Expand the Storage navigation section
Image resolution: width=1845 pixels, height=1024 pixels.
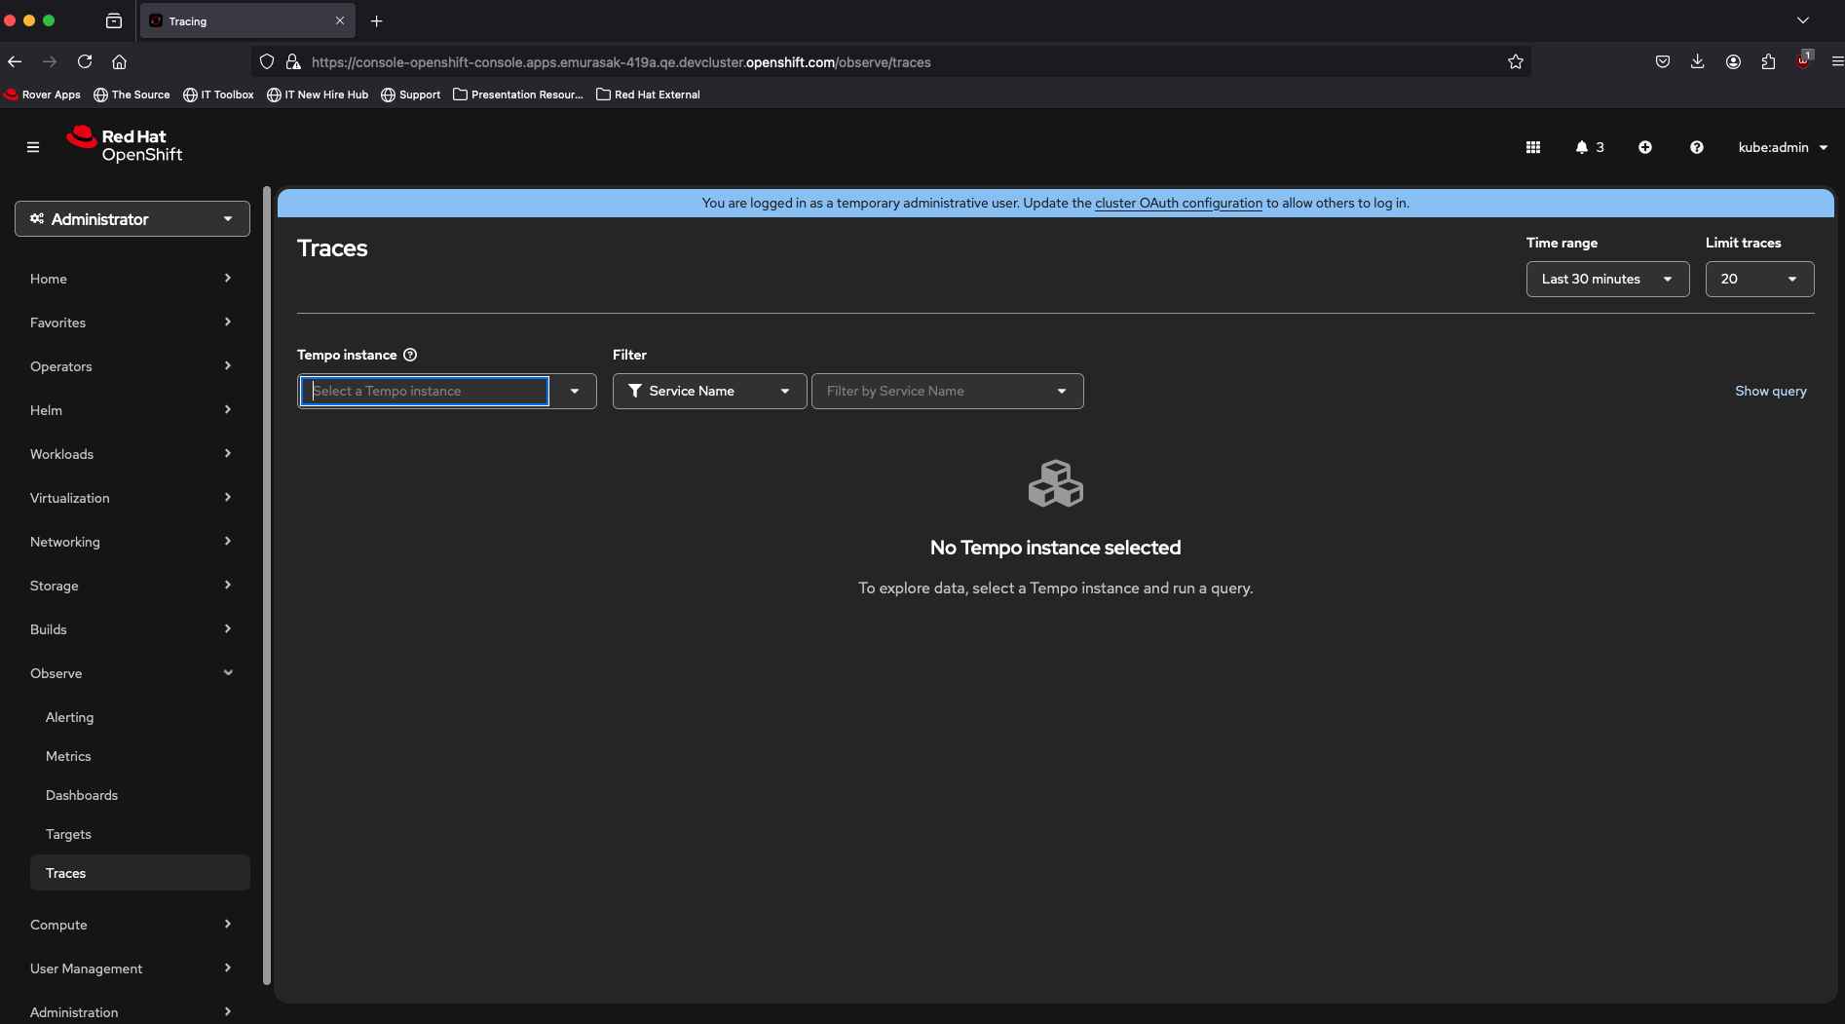point(132,586)
